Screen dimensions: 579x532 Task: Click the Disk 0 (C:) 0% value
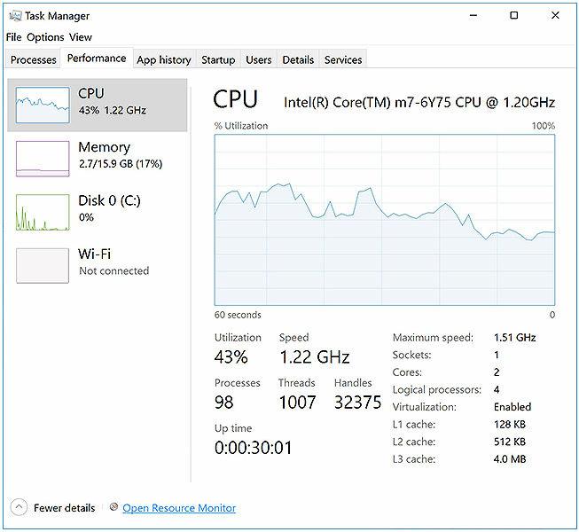pos(86,217)
